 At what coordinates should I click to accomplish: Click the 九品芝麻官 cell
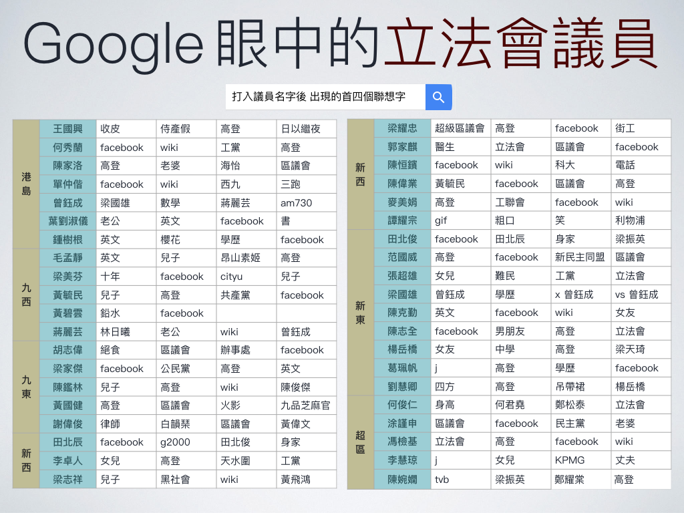pyautogui.click(x=307, y=405)
